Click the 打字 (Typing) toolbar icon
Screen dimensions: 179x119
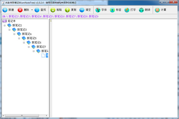click(x=127, y=10)
